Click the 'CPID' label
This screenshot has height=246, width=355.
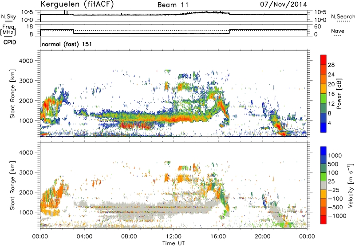pos(10,42)
